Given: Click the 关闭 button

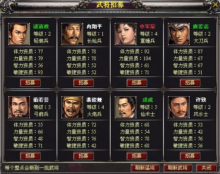Looking at the screenshot, I should click(x=206, y=168).
